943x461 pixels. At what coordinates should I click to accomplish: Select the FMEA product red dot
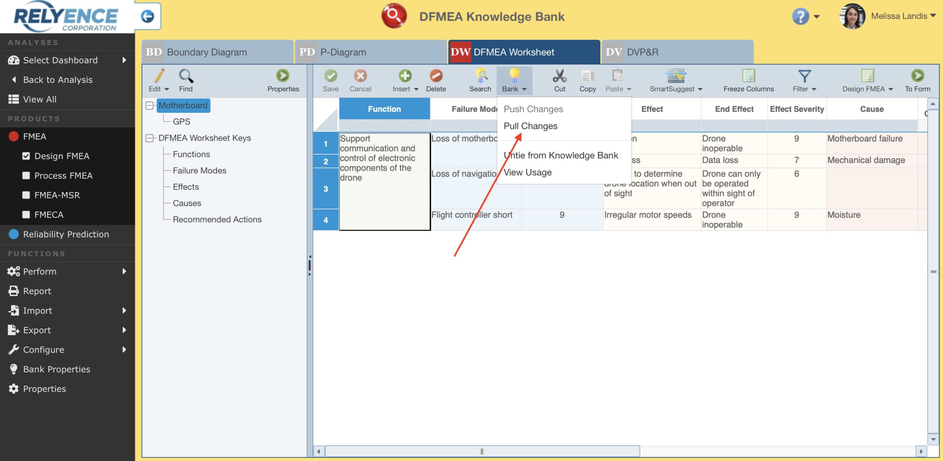[x=14, y=136]
